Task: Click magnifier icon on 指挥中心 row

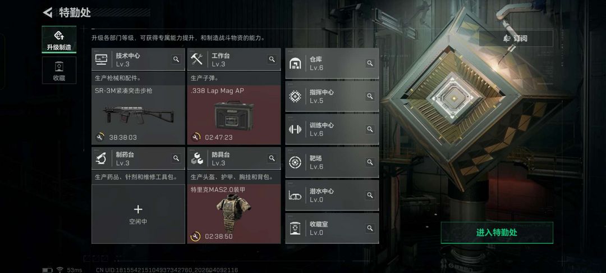Action: 370,96
